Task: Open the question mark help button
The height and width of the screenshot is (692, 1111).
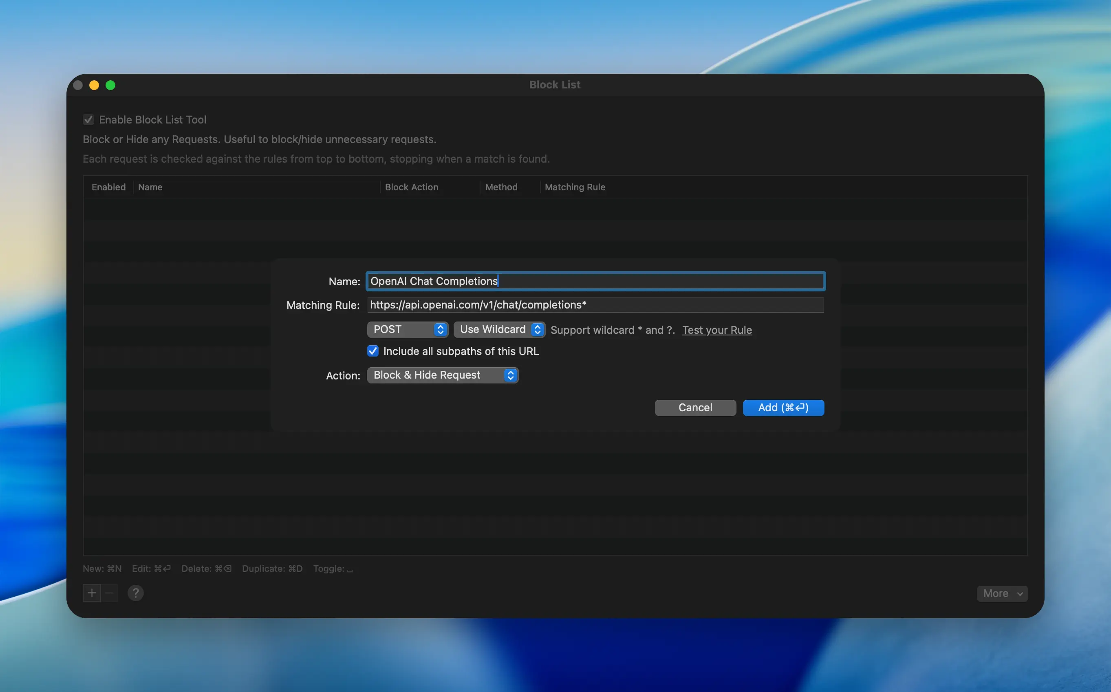Action: point(135,593)
